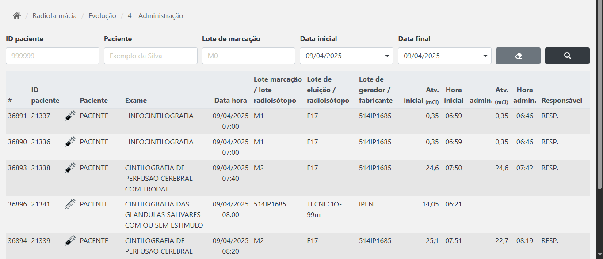Go to Evolução breadcrumb link
The image size is (603, 259).
tap(102, 16)
